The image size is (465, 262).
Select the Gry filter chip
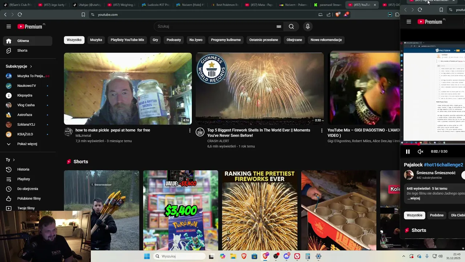pyautogui.click(x=155, y=40)
